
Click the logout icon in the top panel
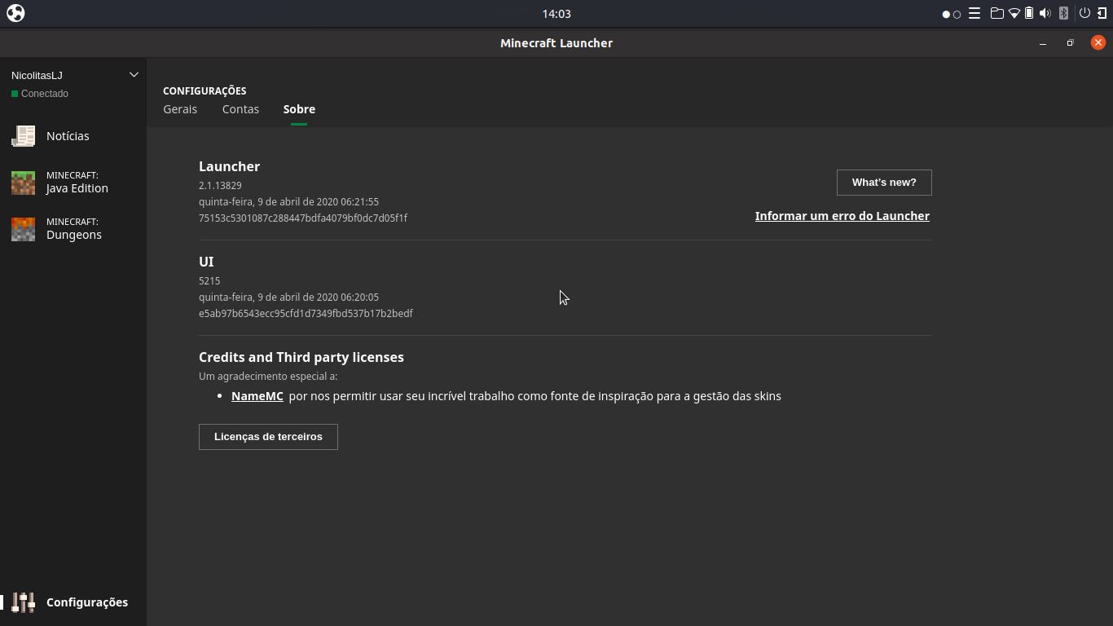pos(1102,13)
